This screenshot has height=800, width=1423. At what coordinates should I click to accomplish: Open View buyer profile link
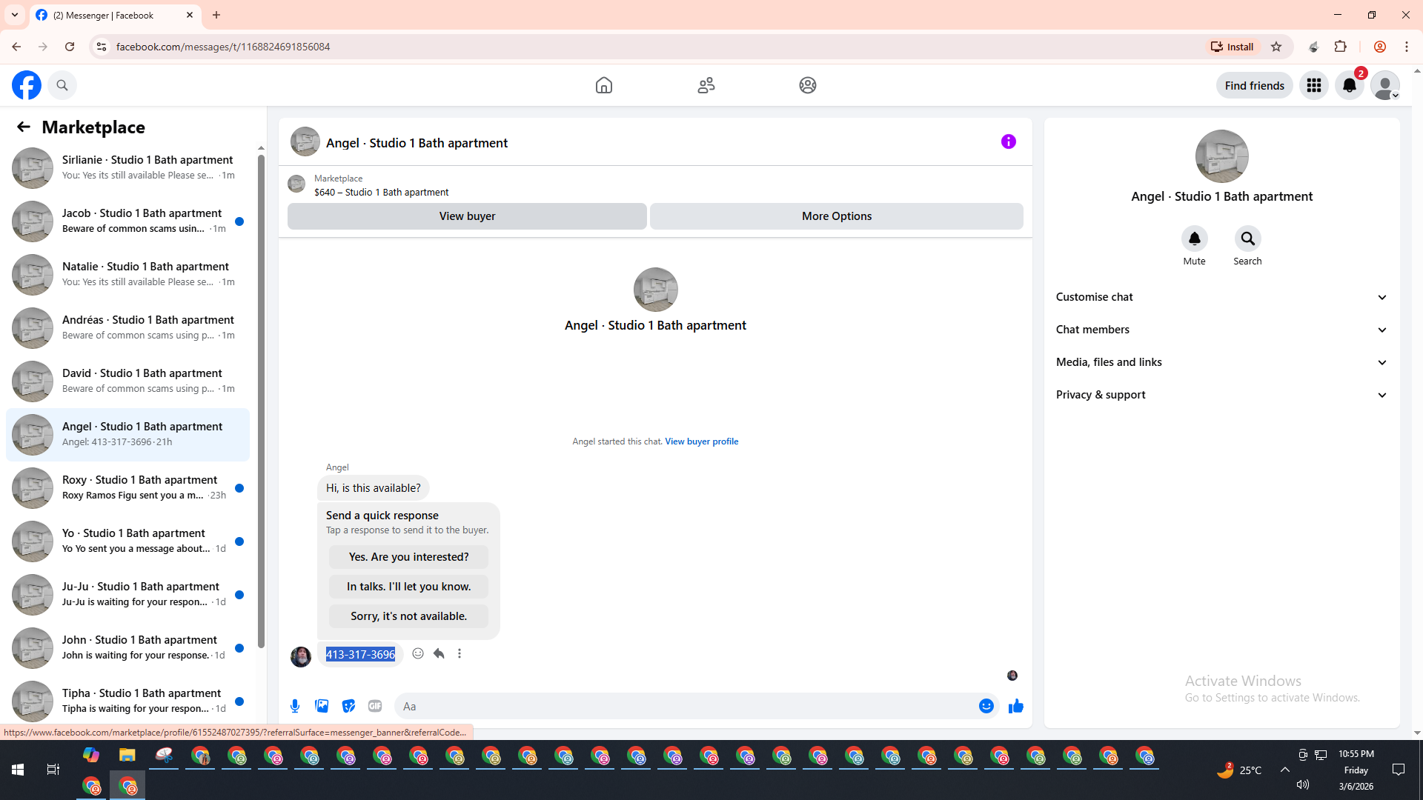701,441
